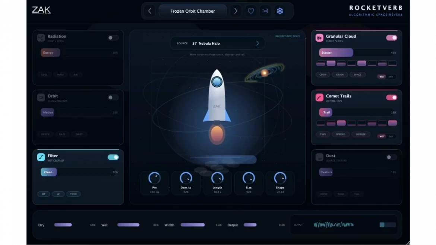This screenshot has width=436, height=245.
Task: Click the Clean slider in Filter
Action: (x=79, y=172)
